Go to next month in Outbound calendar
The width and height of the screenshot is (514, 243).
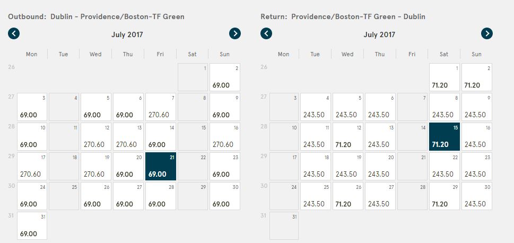234,33
